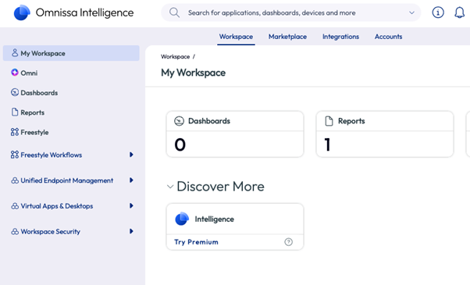This screenshot has width=470, height=285.
Task: Expand Workspace Security submenu arrow
Action: pos(131,231)
